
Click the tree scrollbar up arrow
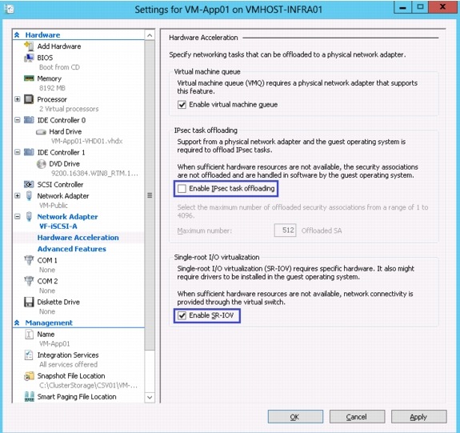pyautogui.click(x=150, y=35)
